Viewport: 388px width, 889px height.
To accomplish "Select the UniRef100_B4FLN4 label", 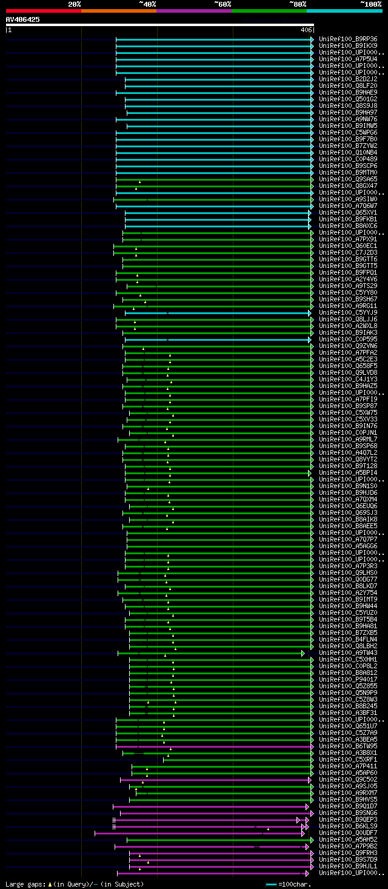I will click(x=348, y=639).
